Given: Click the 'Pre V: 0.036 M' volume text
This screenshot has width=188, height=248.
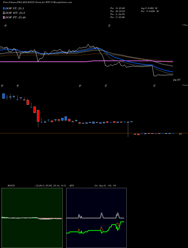Looking at the screenshot, I should 150,11.
